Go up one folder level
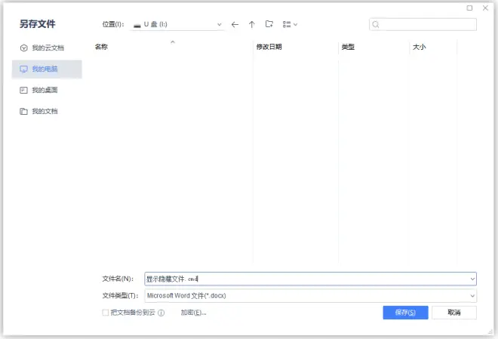Image resolution: width=498 pixels, height=339 pixels. point(252,24)
